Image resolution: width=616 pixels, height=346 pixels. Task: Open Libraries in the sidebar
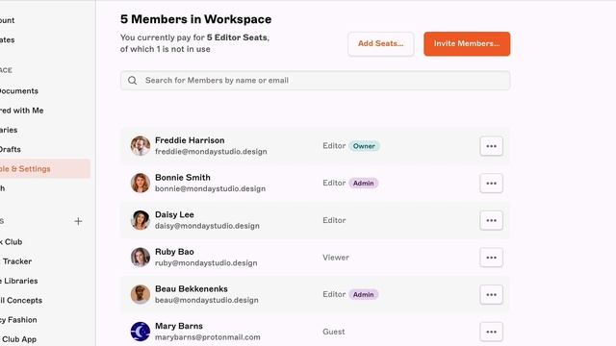[9, 130]
